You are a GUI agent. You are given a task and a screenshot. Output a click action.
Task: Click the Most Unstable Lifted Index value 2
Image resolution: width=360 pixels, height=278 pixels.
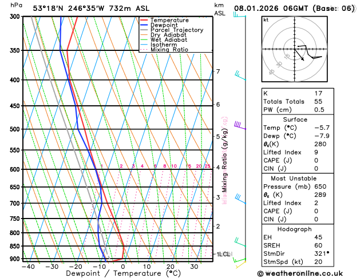point(316,203)
